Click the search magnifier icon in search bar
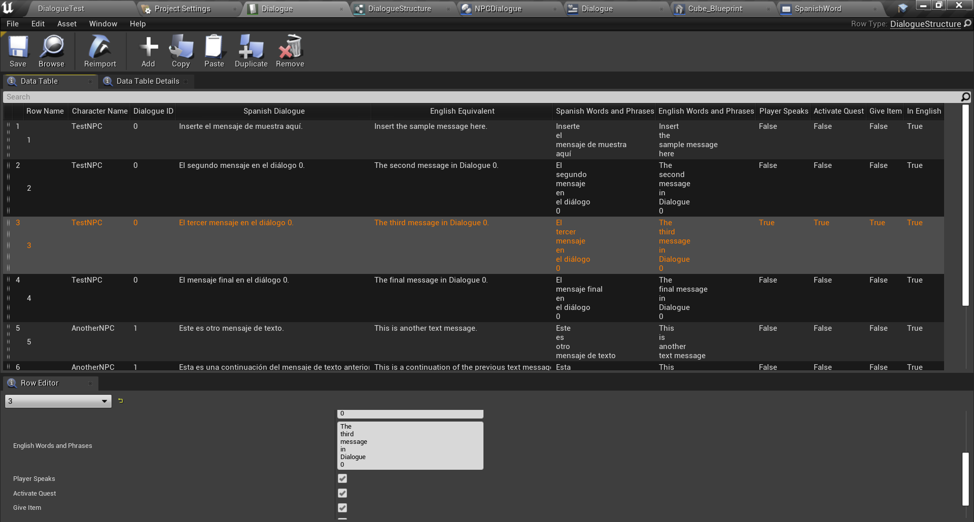The height and width of the screenshot is (522, 974). point(965,97)
